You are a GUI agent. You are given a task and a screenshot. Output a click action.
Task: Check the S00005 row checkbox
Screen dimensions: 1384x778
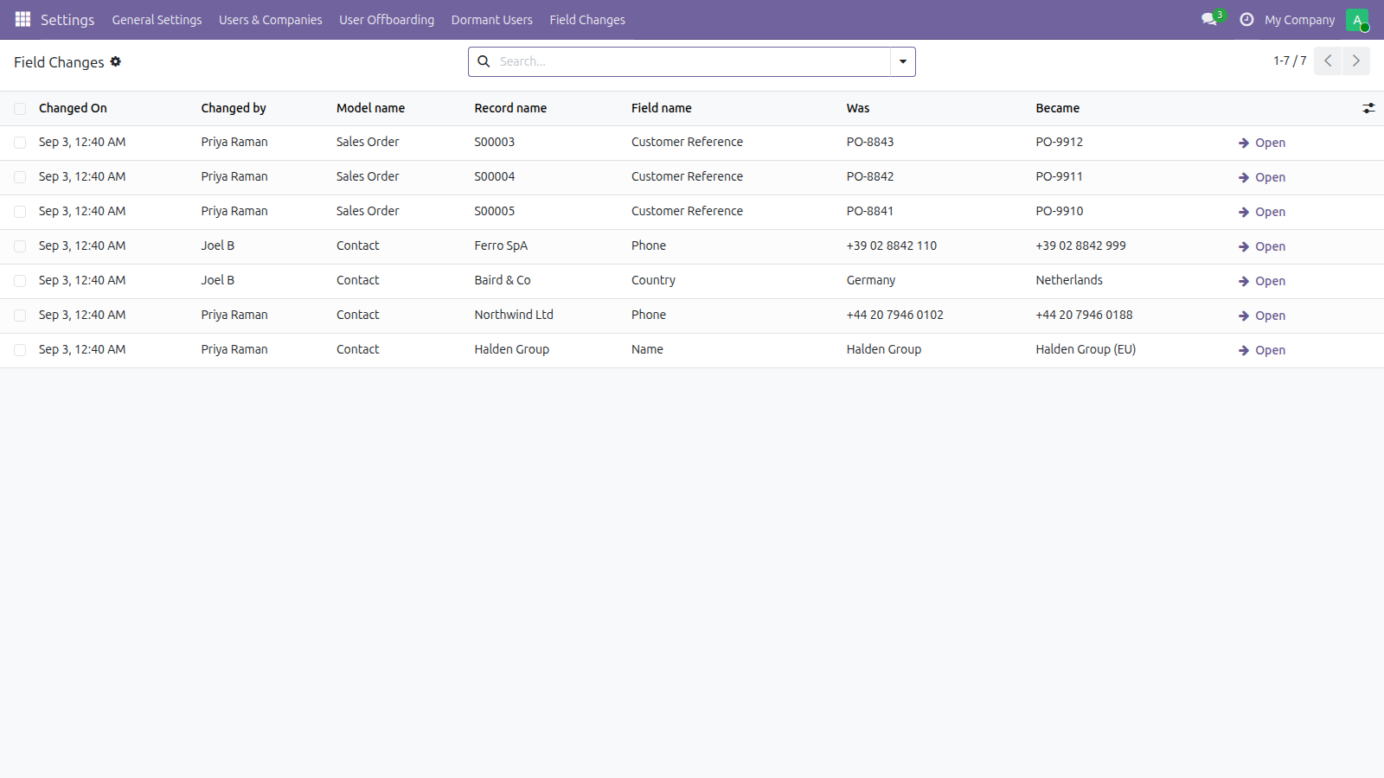(x=20, y=212)
